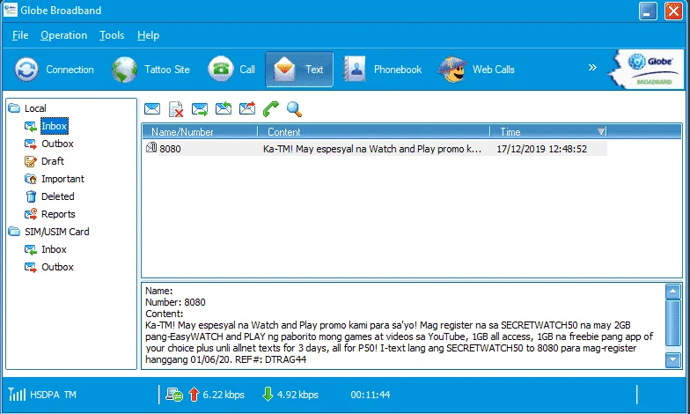Click upload speed red arrow icon
Viewport: 690px width, 414px height.
pyautogui.click(x=194, y=395)
